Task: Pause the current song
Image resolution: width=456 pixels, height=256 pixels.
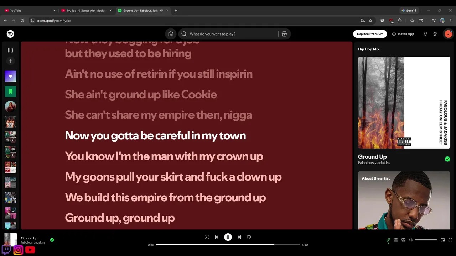Action: (x=228, y=237)
